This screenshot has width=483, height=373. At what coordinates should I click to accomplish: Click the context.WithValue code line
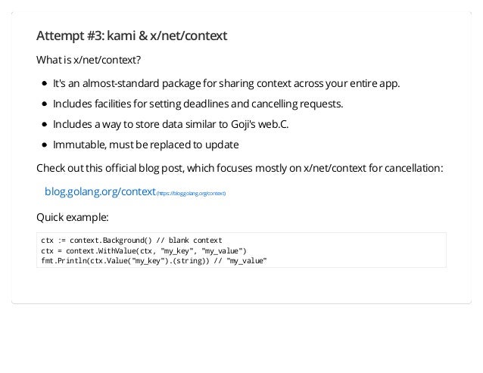144,251
